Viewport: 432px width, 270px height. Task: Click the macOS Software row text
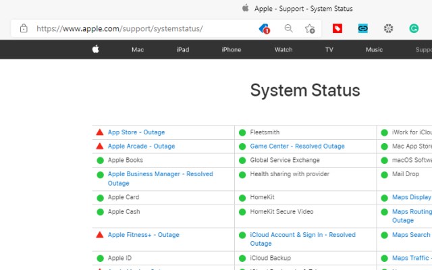412,160
